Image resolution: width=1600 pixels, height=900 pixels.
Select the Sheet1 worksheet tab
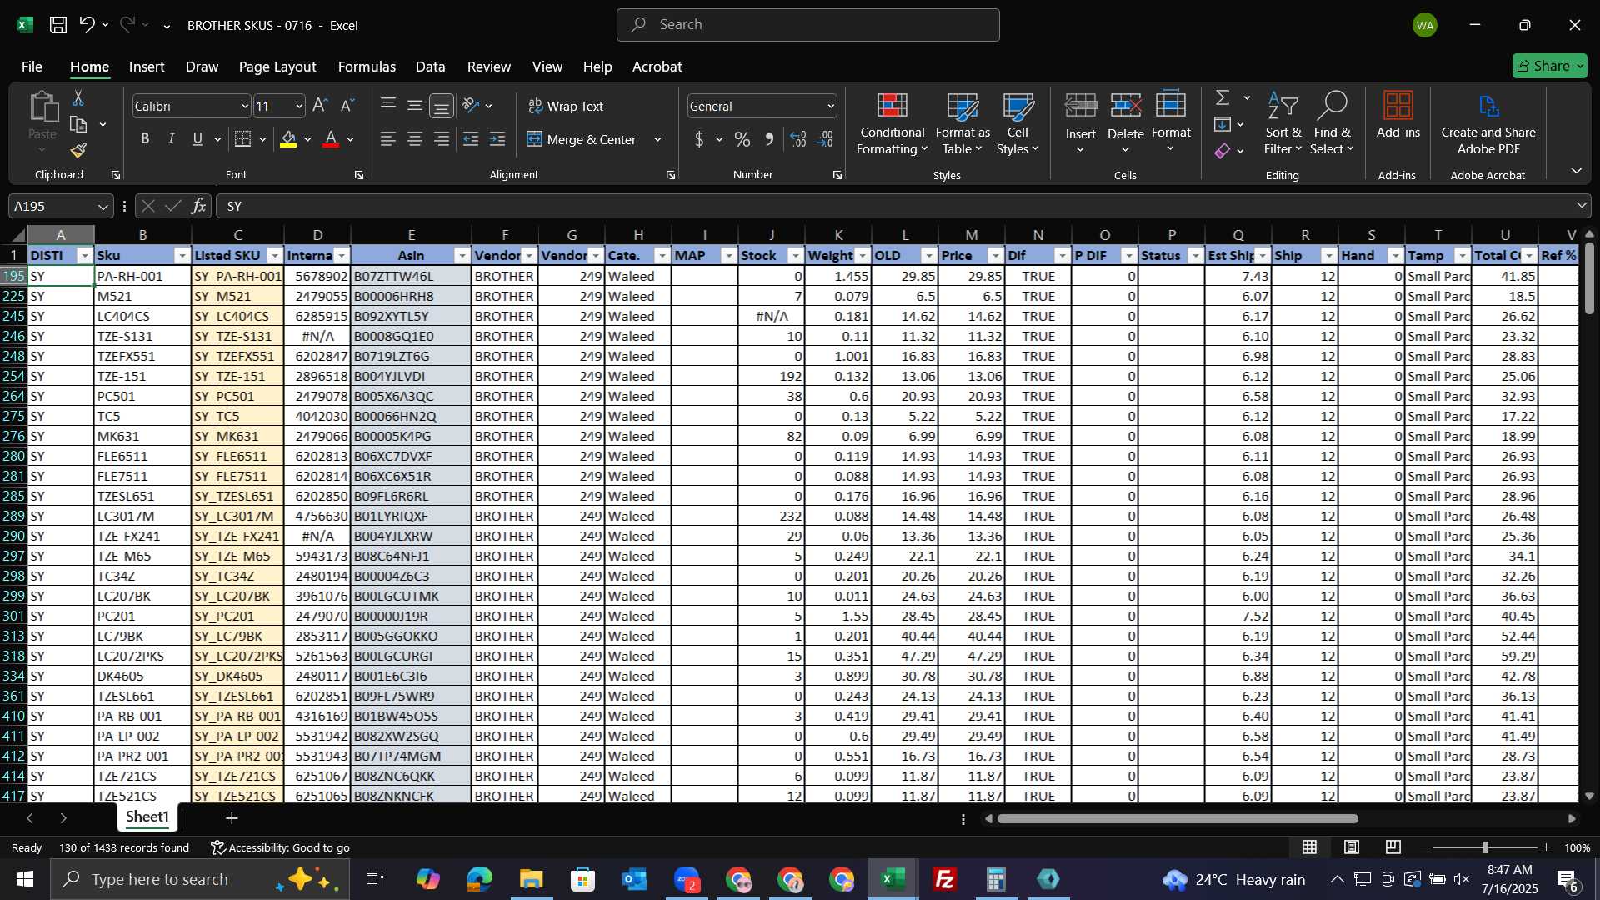click(147, 817)
